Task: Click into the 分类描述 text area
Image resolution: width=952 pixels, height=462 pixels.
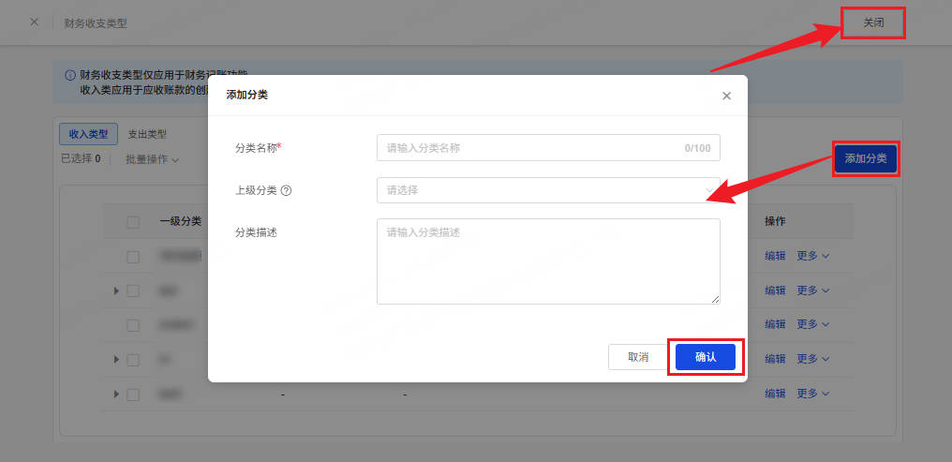Action: point(548,261)
